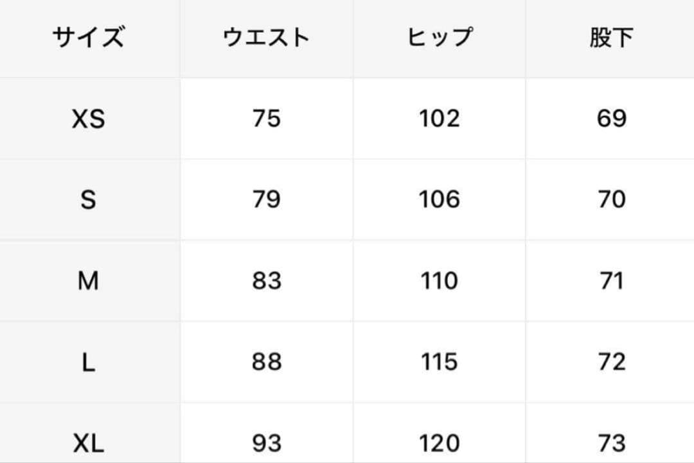Click the S waist value 79
Screen dimensions: 694x463
[x=266, y=199]
